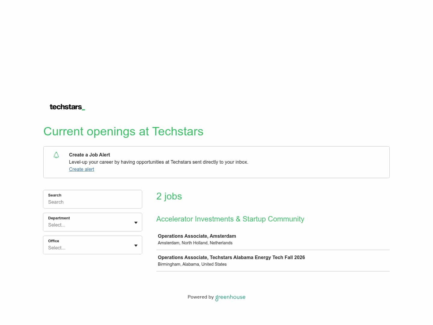433x325 pixels.
Task: Click the Techstars logo
Action: [x=67, y=107]
